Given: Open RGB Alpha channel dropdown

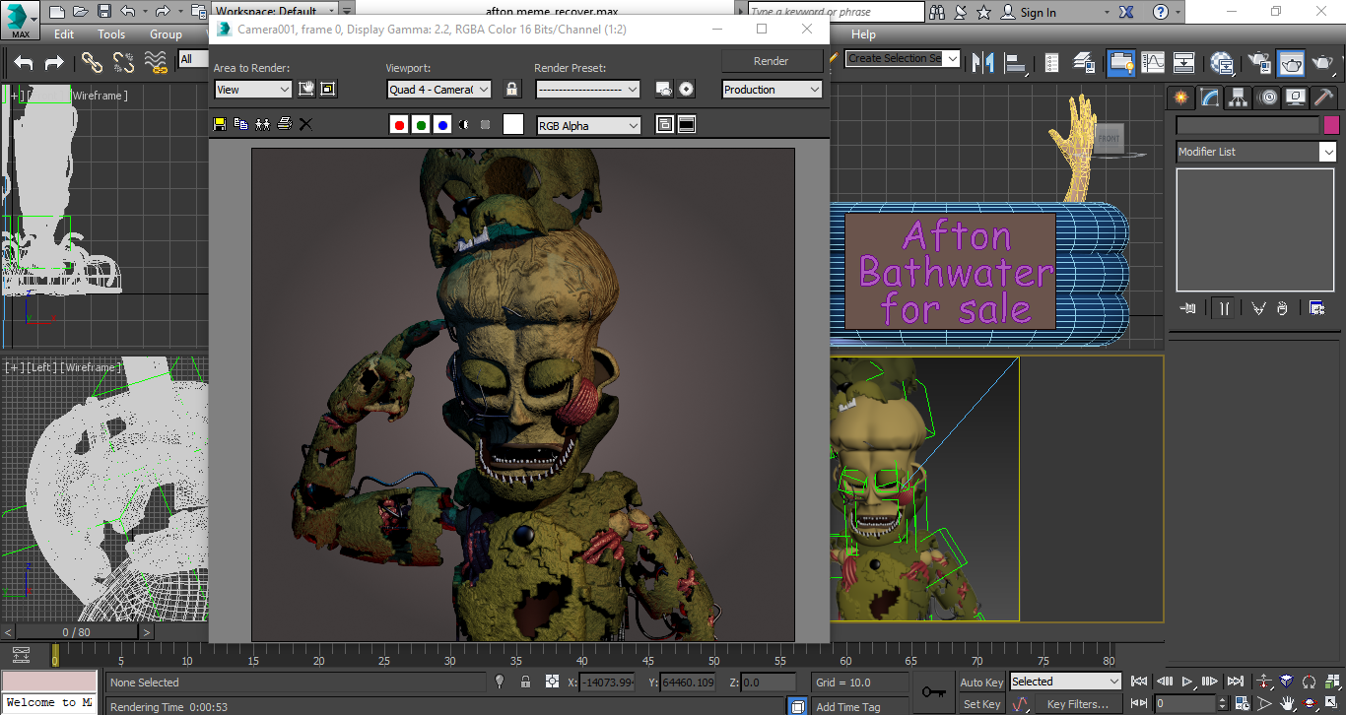Looking at the screenshot, I should 588,126.
